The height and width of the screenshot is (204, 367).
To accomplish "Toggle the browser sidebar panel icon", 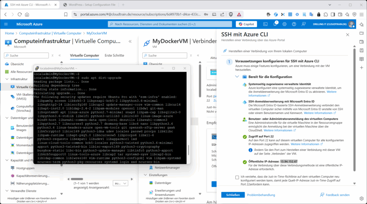I will (333, 14).
